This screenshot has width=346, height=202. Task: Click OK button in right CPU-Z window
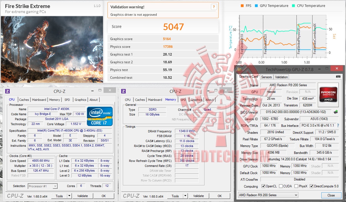coord(220,196)
